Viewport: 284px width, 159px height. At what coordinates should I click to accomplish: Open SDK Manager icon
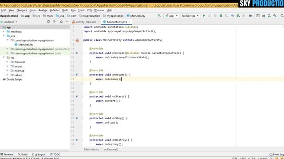[x=275, y=16]
